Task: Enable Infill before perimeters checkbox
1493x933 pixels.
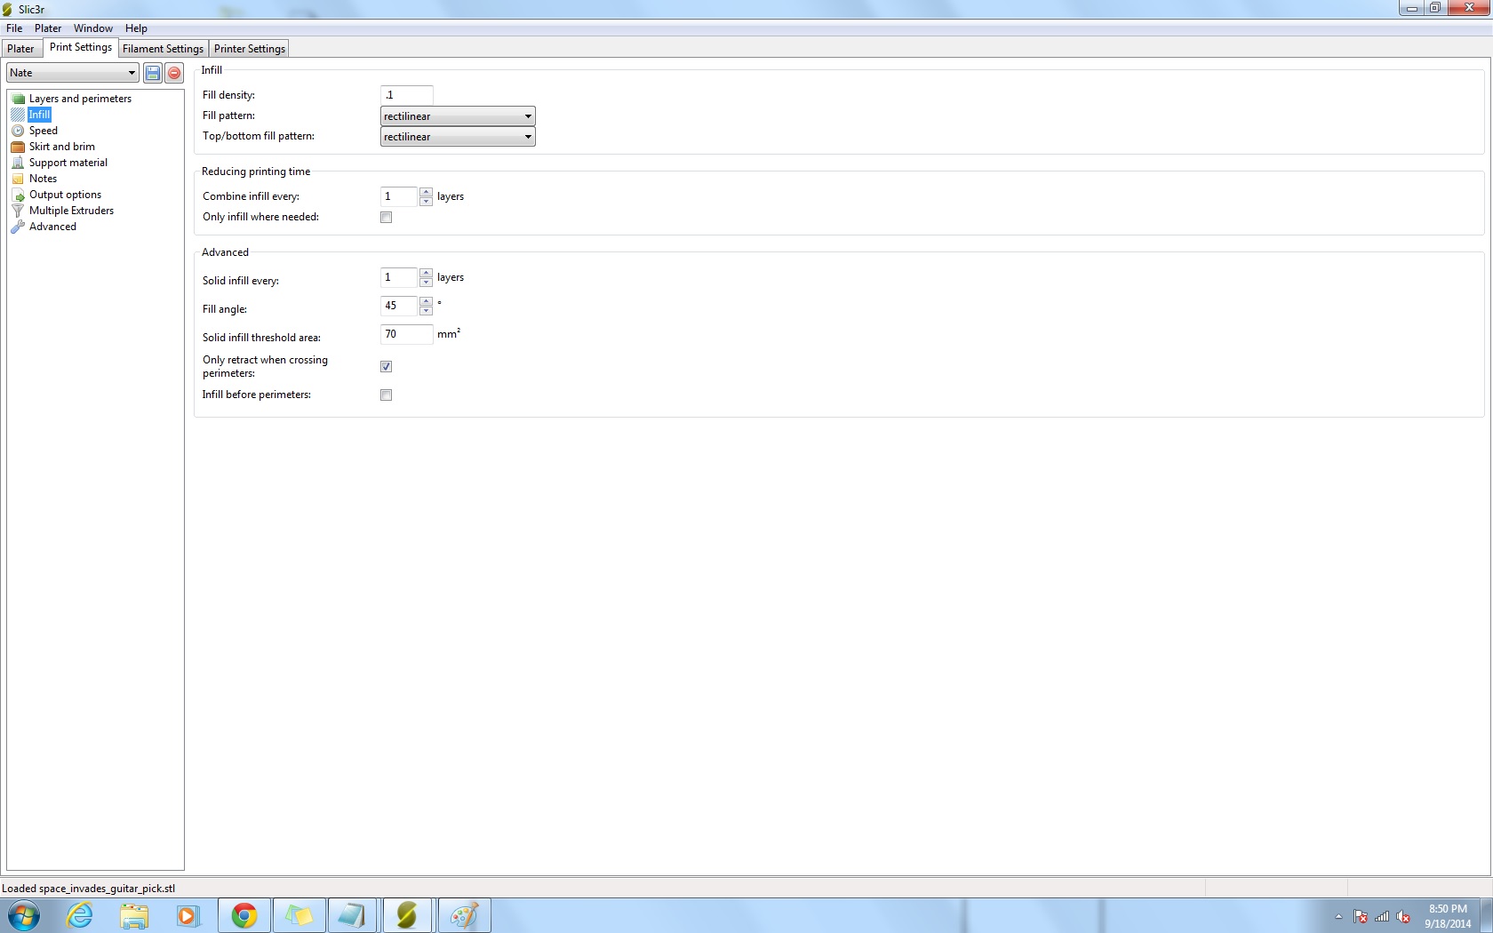Action: [x=386, y=395]
